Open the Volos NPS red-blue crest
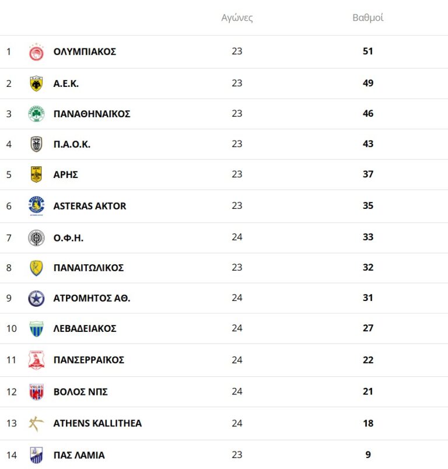448x469 pixels. click(36, 391)
